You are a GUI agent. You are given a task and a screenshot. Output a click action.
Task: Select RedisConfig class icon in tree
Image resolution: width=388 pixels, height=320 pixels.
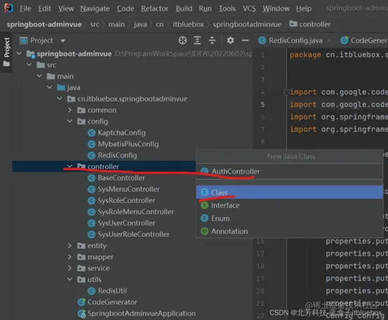pyautogui.click(x=92, y=155)
